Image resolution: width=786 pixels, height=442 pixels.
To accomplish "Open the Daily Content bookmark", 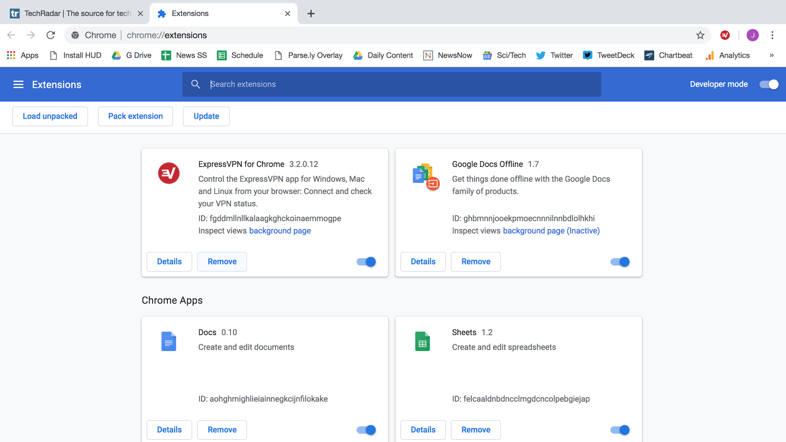I will pyautogui.click(x=383, y=55).
